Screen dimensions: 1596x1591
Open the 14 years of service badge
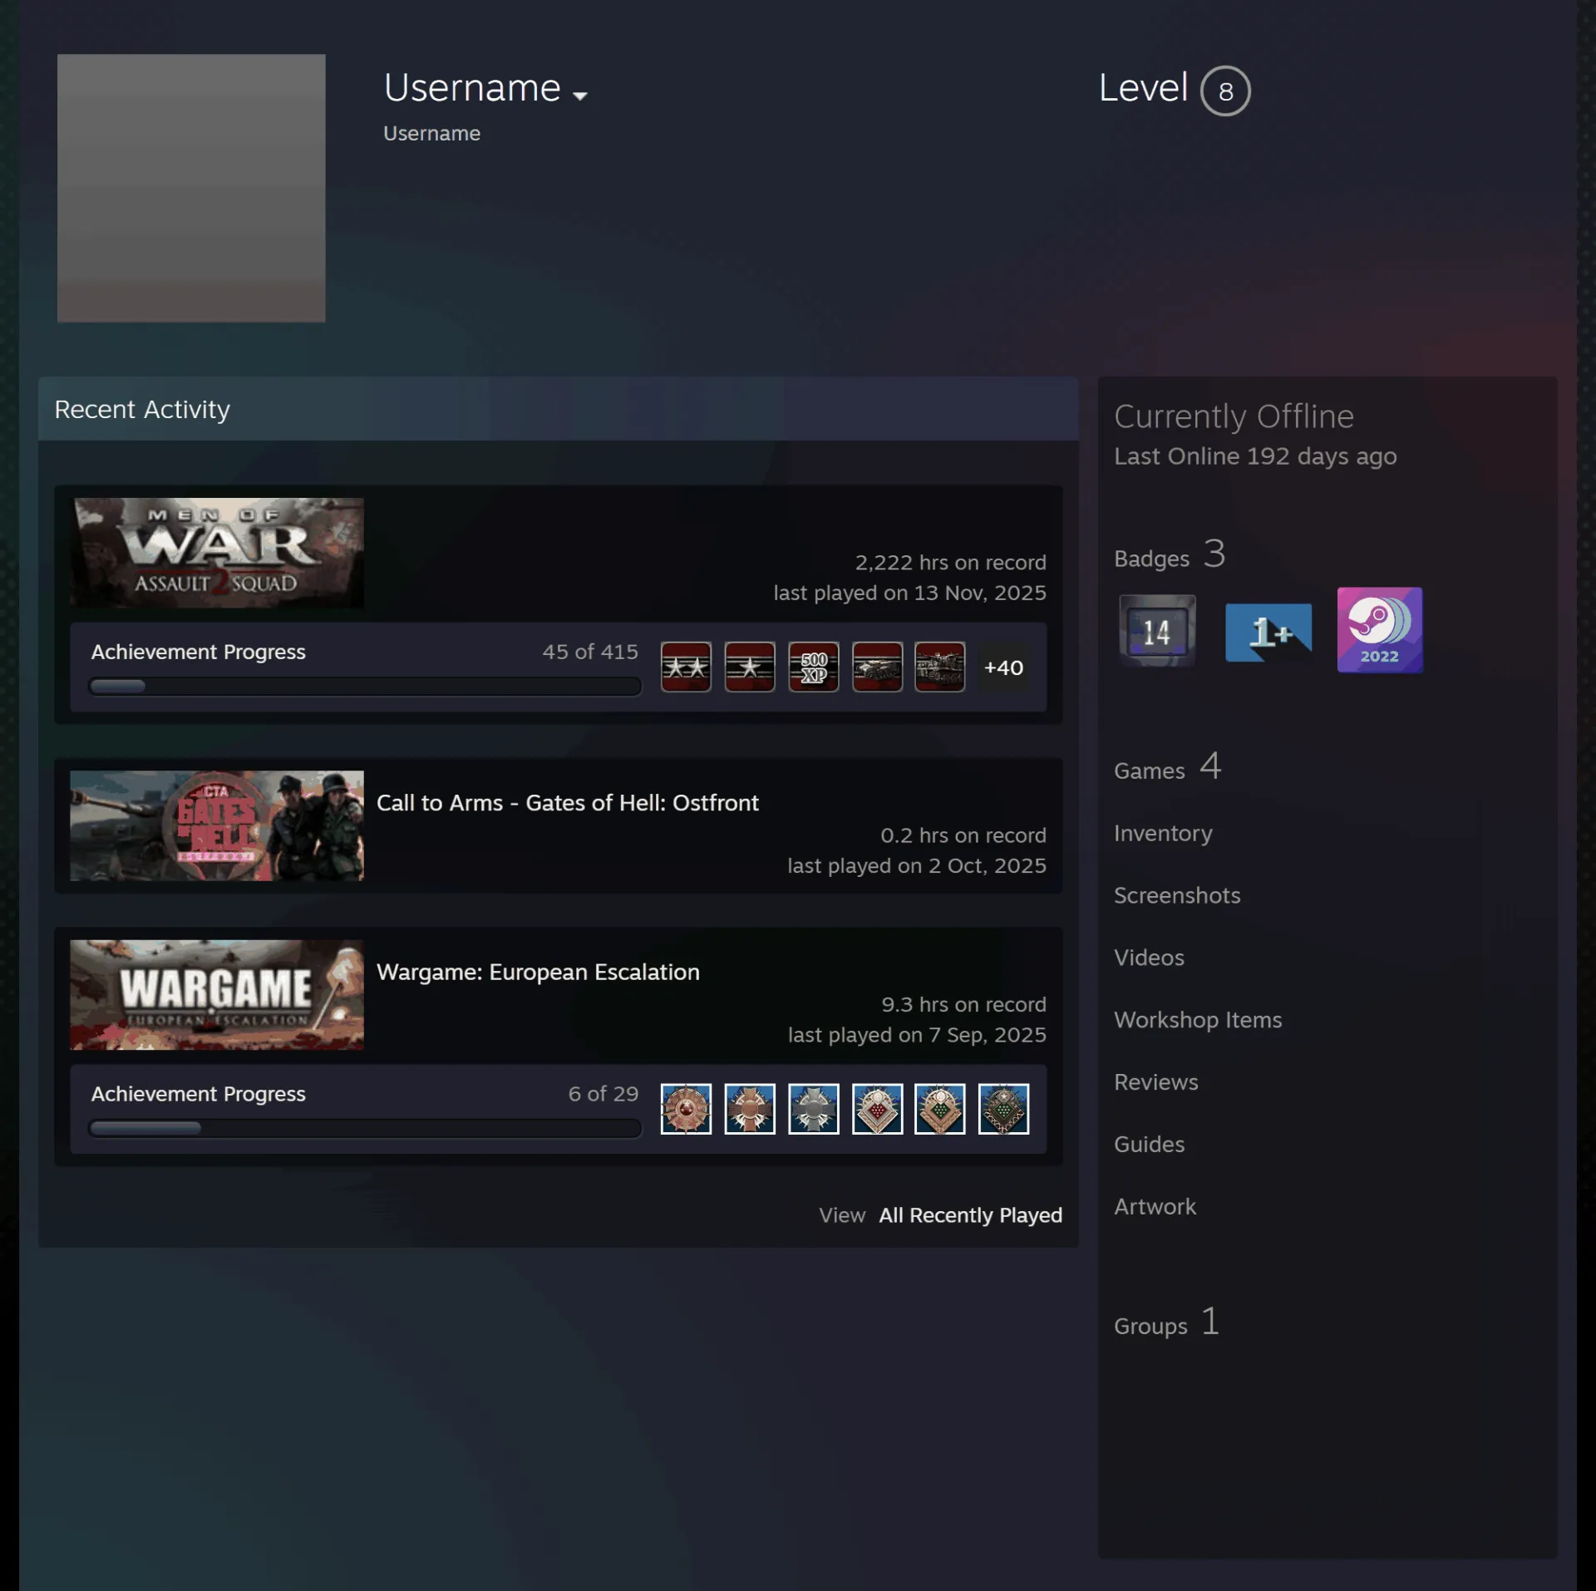(x=1157, y=630)
